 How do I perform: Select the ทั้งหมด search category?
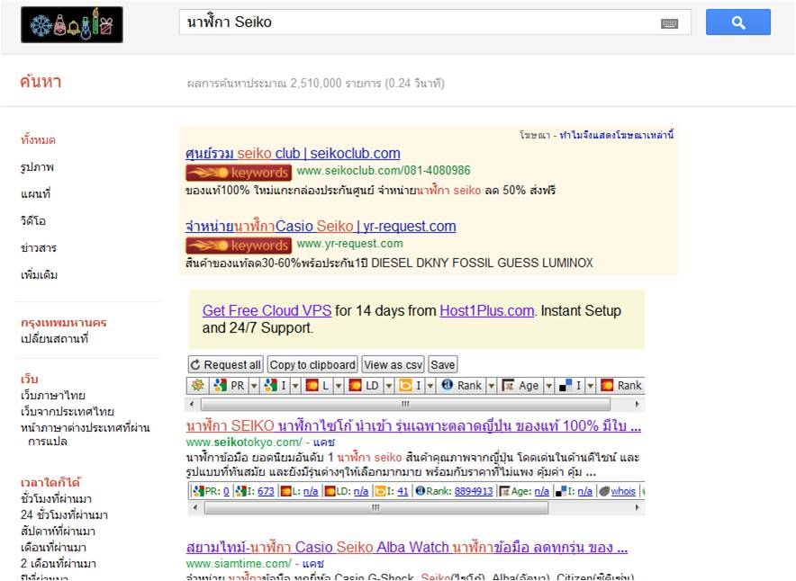tap(38, 140)
